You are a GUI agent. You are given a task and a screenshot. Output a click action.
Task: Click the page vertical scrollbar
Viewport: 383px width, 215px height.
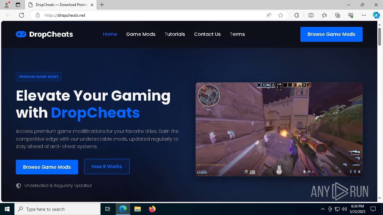pyautogui.click(x=379, y=37)
